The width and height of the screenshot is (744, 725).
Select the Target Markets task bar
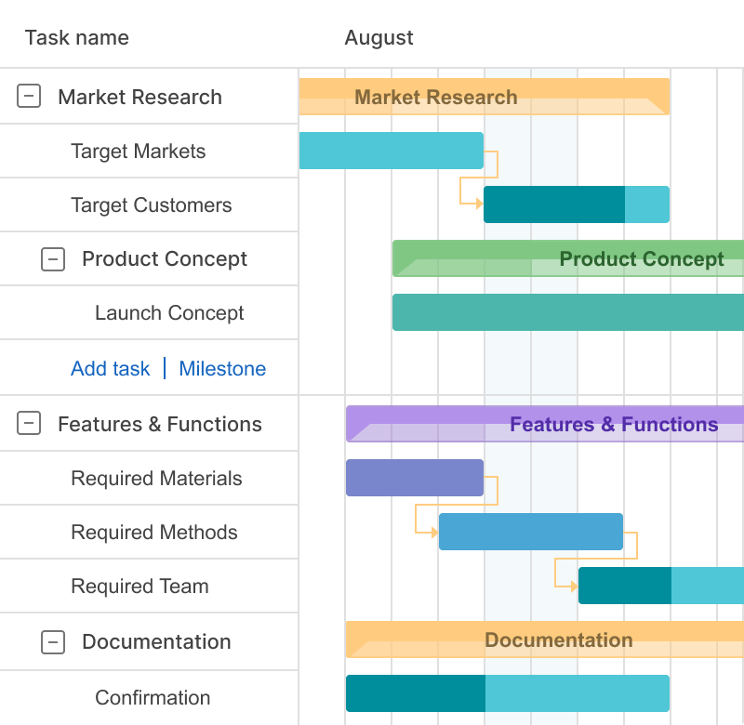(391, 151)
